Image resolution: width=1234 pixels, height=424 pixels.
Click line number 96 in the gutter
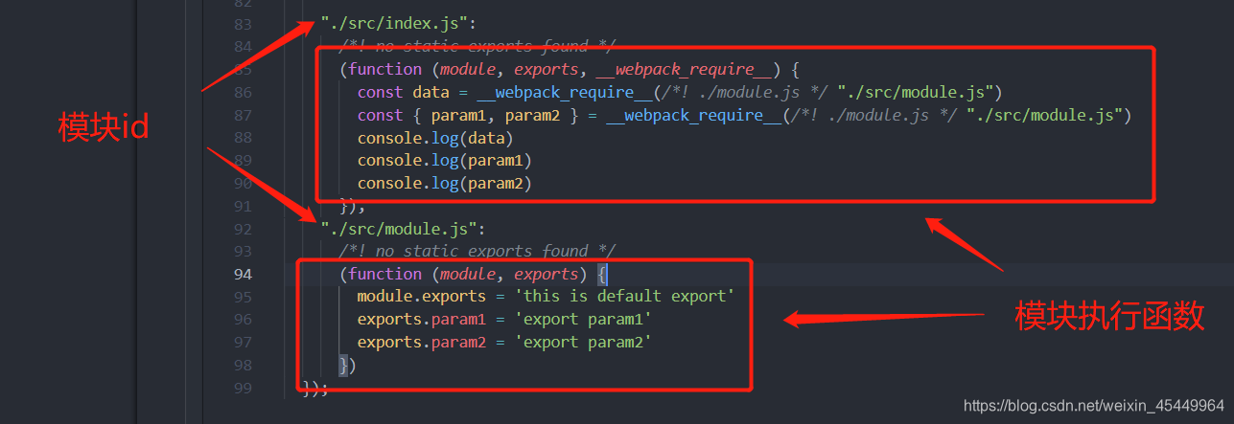tap(242, 320)
